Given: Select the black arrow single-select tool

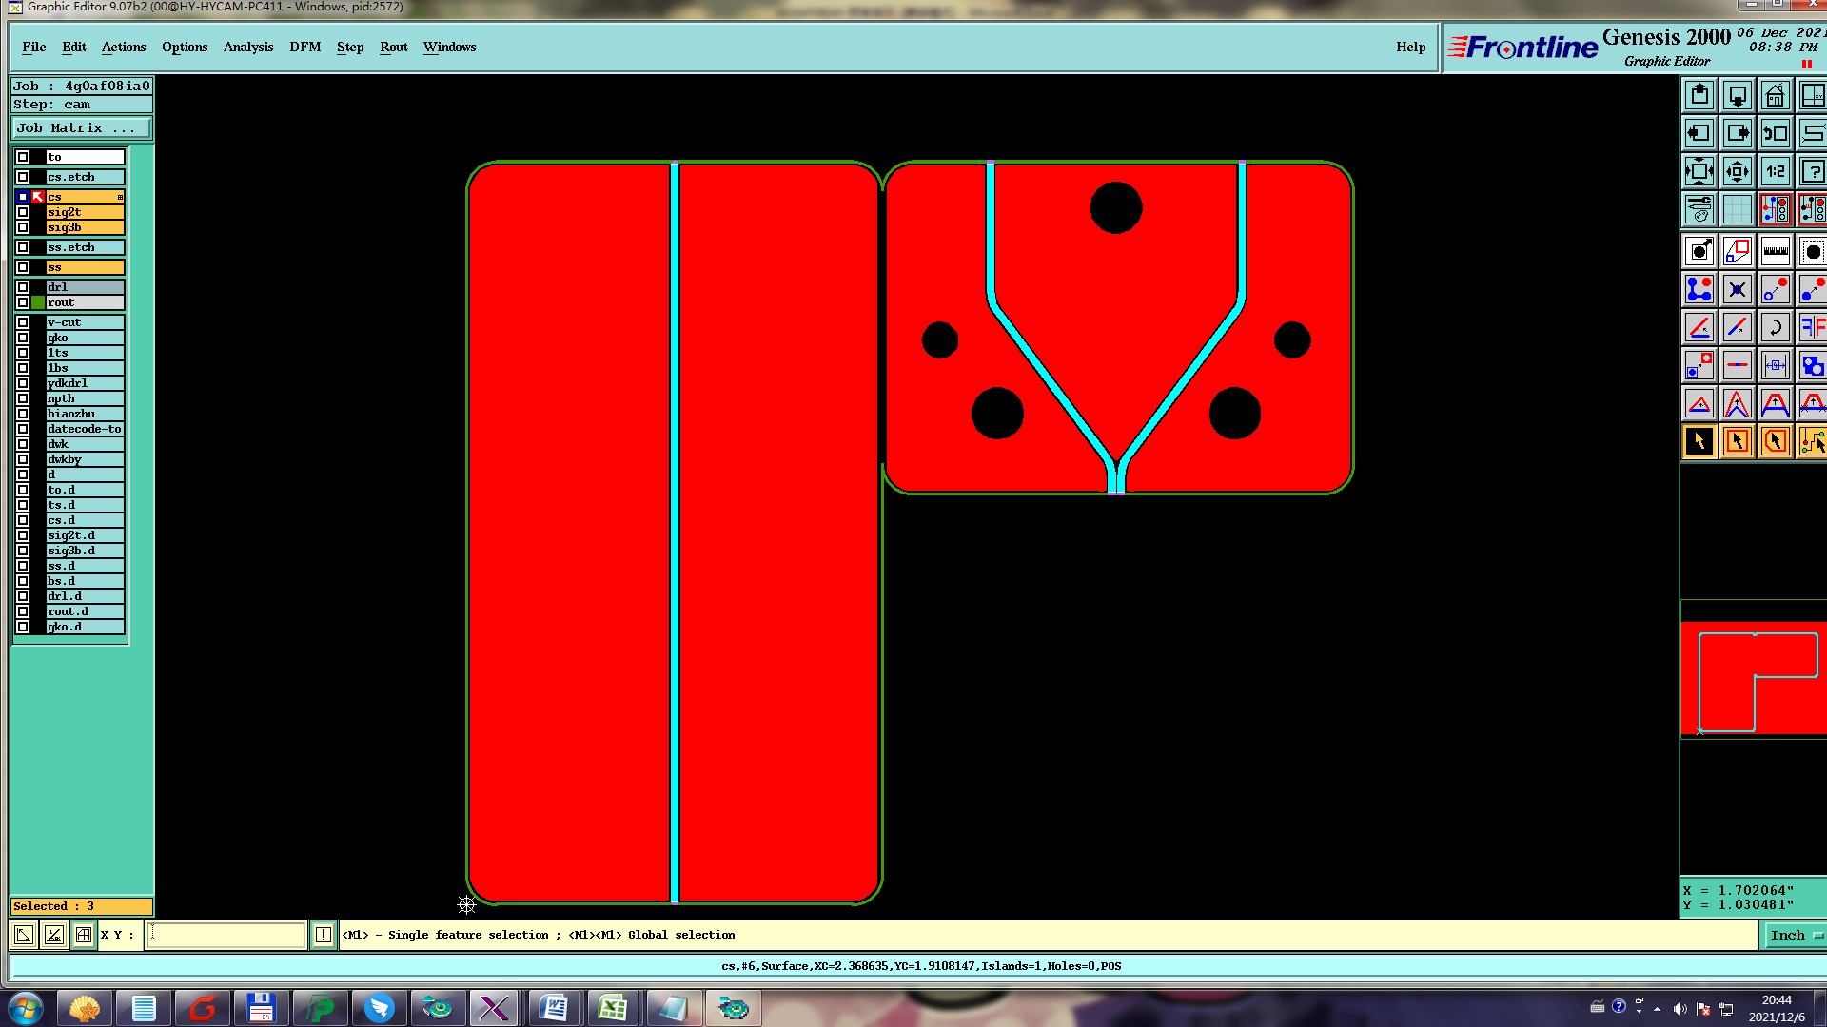Looking at the screenshot, I should tap(1699, 441).
